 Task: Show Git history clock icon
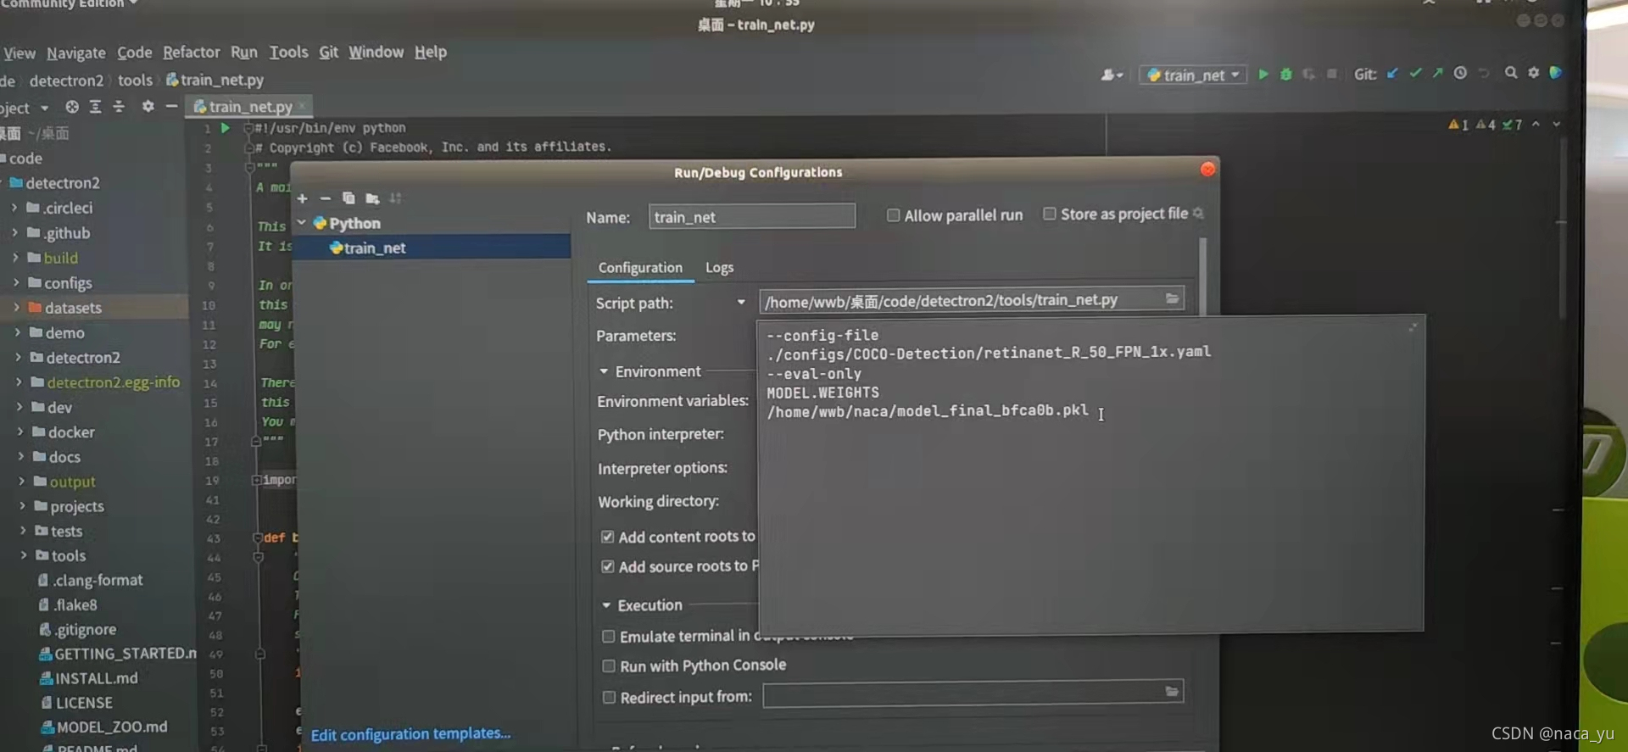(1460, 73)
